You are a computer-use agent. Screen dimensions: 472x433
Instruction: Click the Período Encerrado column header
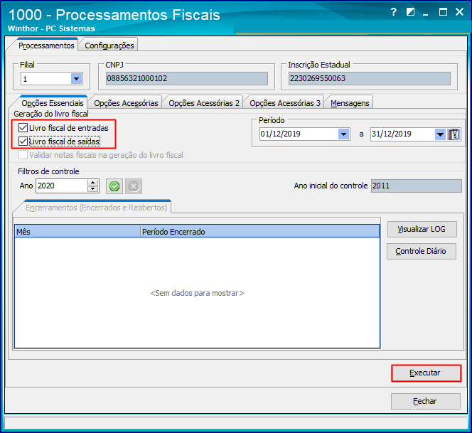(260, 232)
